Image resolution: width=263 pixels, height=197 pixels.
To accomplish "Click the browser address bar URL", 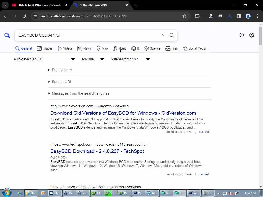I will point(83,16).
